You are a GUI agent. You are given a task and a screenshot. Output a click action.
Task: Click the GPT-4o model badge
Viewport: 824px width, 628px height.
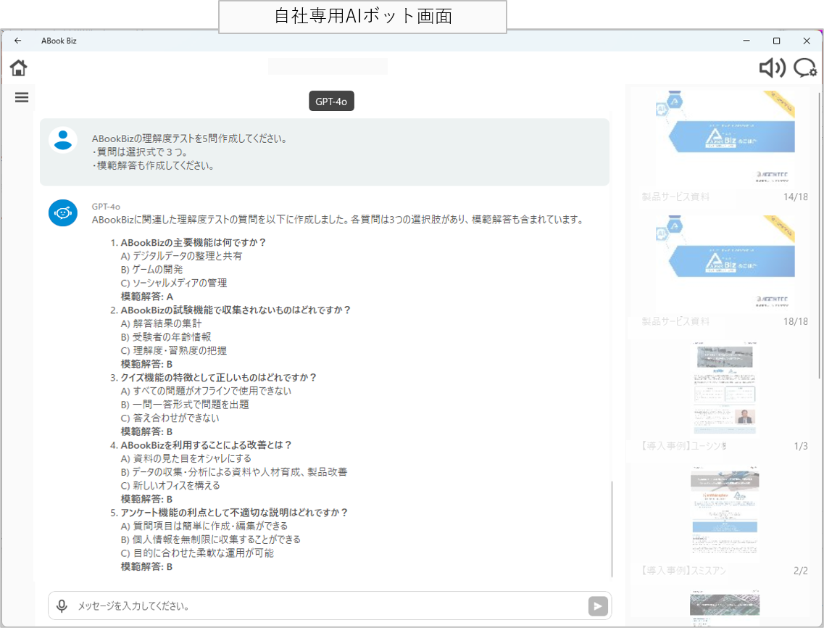point(331,101)
